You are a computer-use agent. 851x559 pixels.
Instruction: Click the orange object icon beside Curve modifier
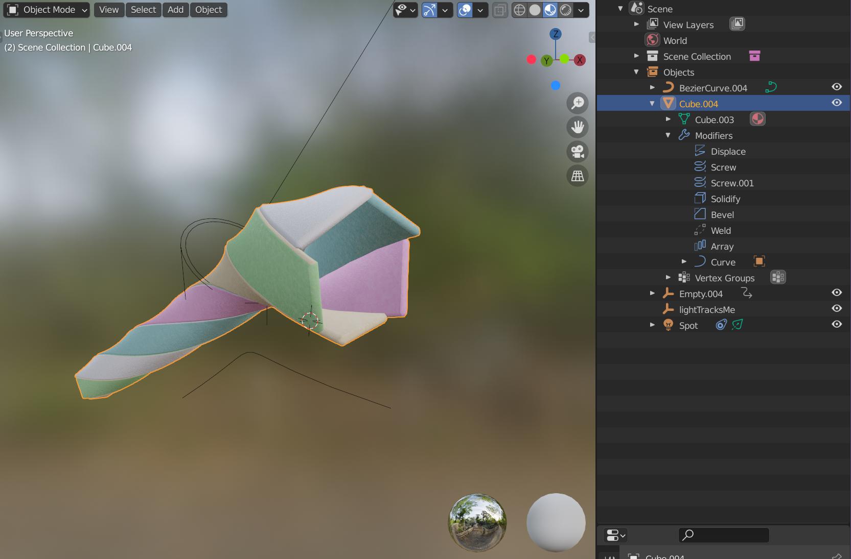[759, 261]
